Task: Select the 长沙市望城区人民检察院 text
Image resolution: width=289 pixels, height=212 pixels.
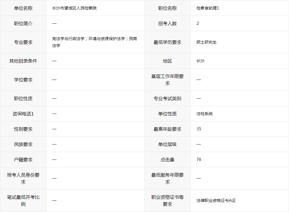Action: pos(74,8)
